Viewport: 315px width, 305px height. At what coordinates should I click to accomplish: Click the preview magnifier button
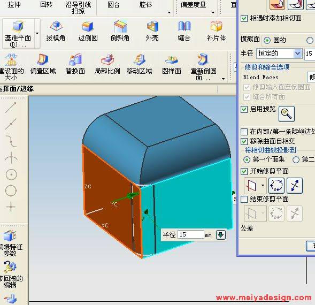pyautogui.click(x=287, y=114)
